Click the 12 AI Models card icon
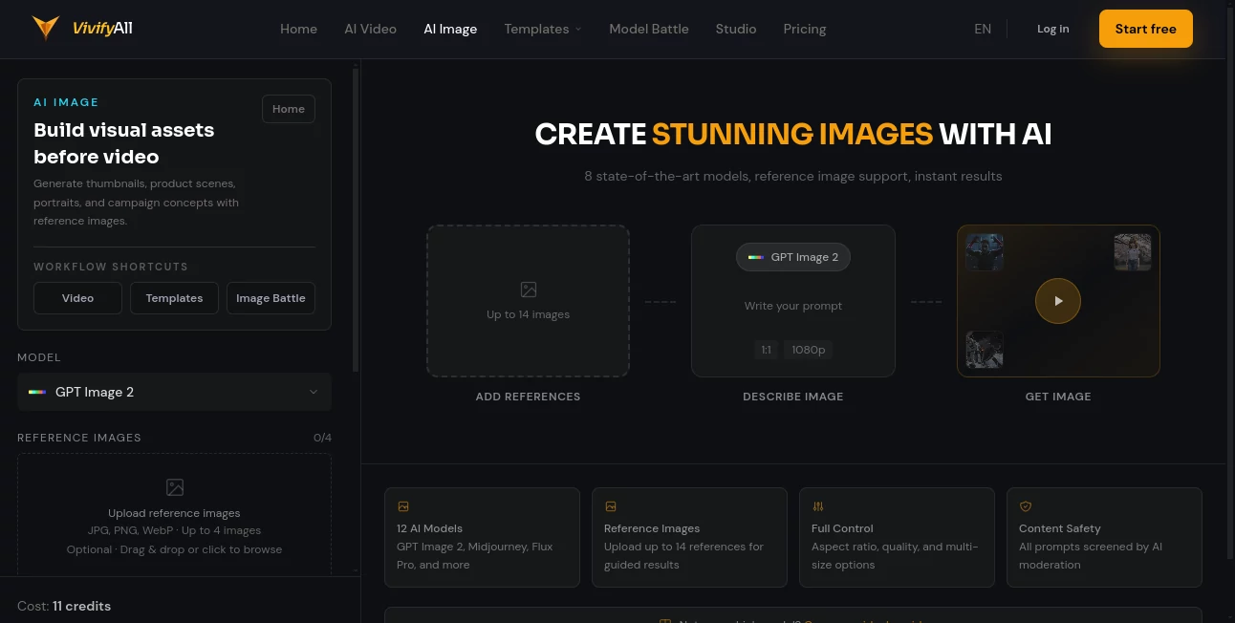This screenshot has width=1235, height=623. click(403, 506)
